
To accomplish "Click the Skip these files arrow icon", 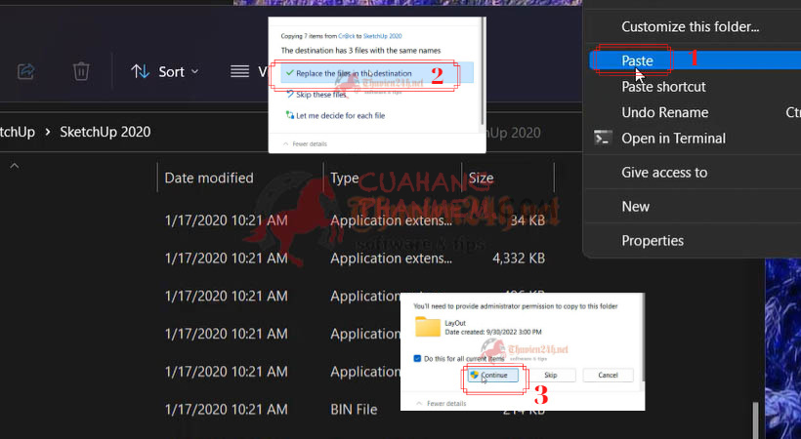I will (x=290, y=95).
